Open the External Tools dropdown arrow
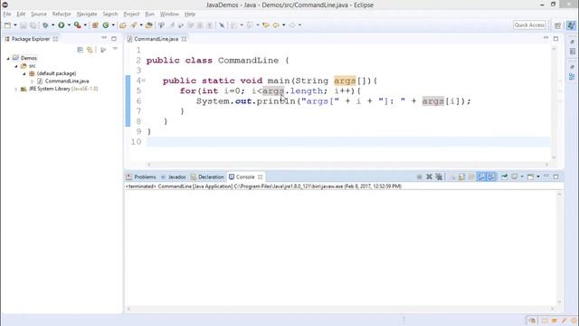579x326 pixels. pyautogui.click(x=85, y=25)
